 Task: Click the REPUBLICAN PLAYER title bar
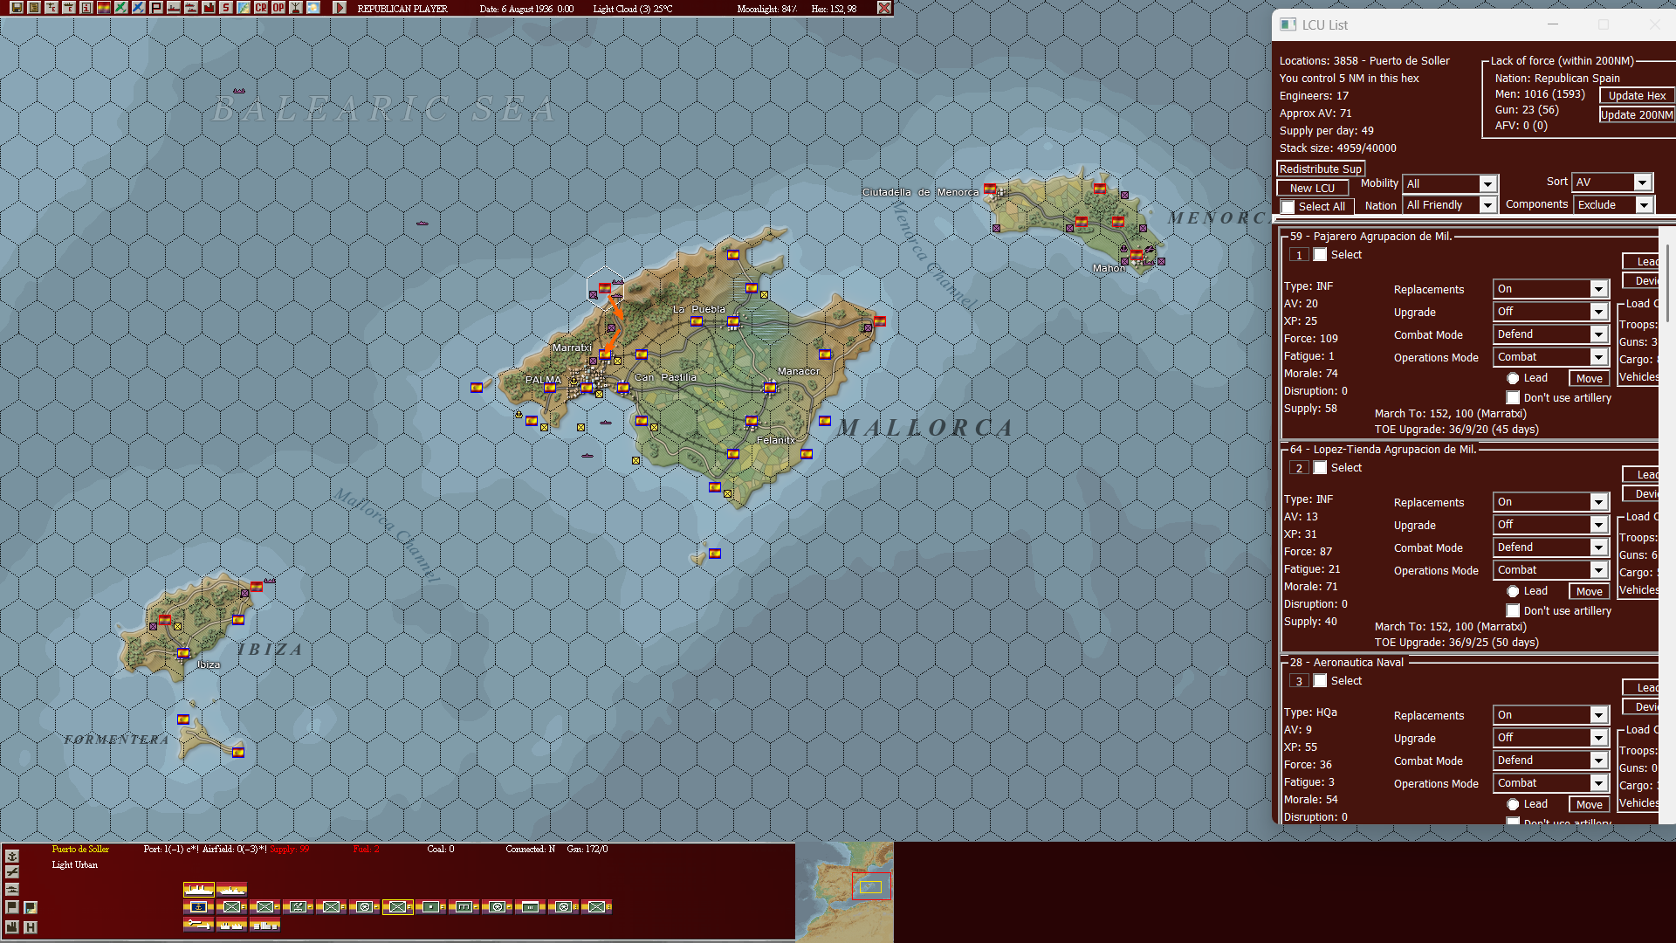click(x=402, y=8)
